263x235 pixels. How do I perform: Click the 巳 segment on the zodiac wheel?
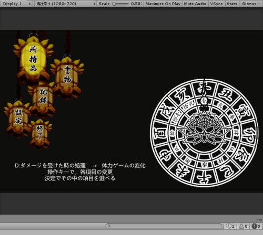(226, 170)
